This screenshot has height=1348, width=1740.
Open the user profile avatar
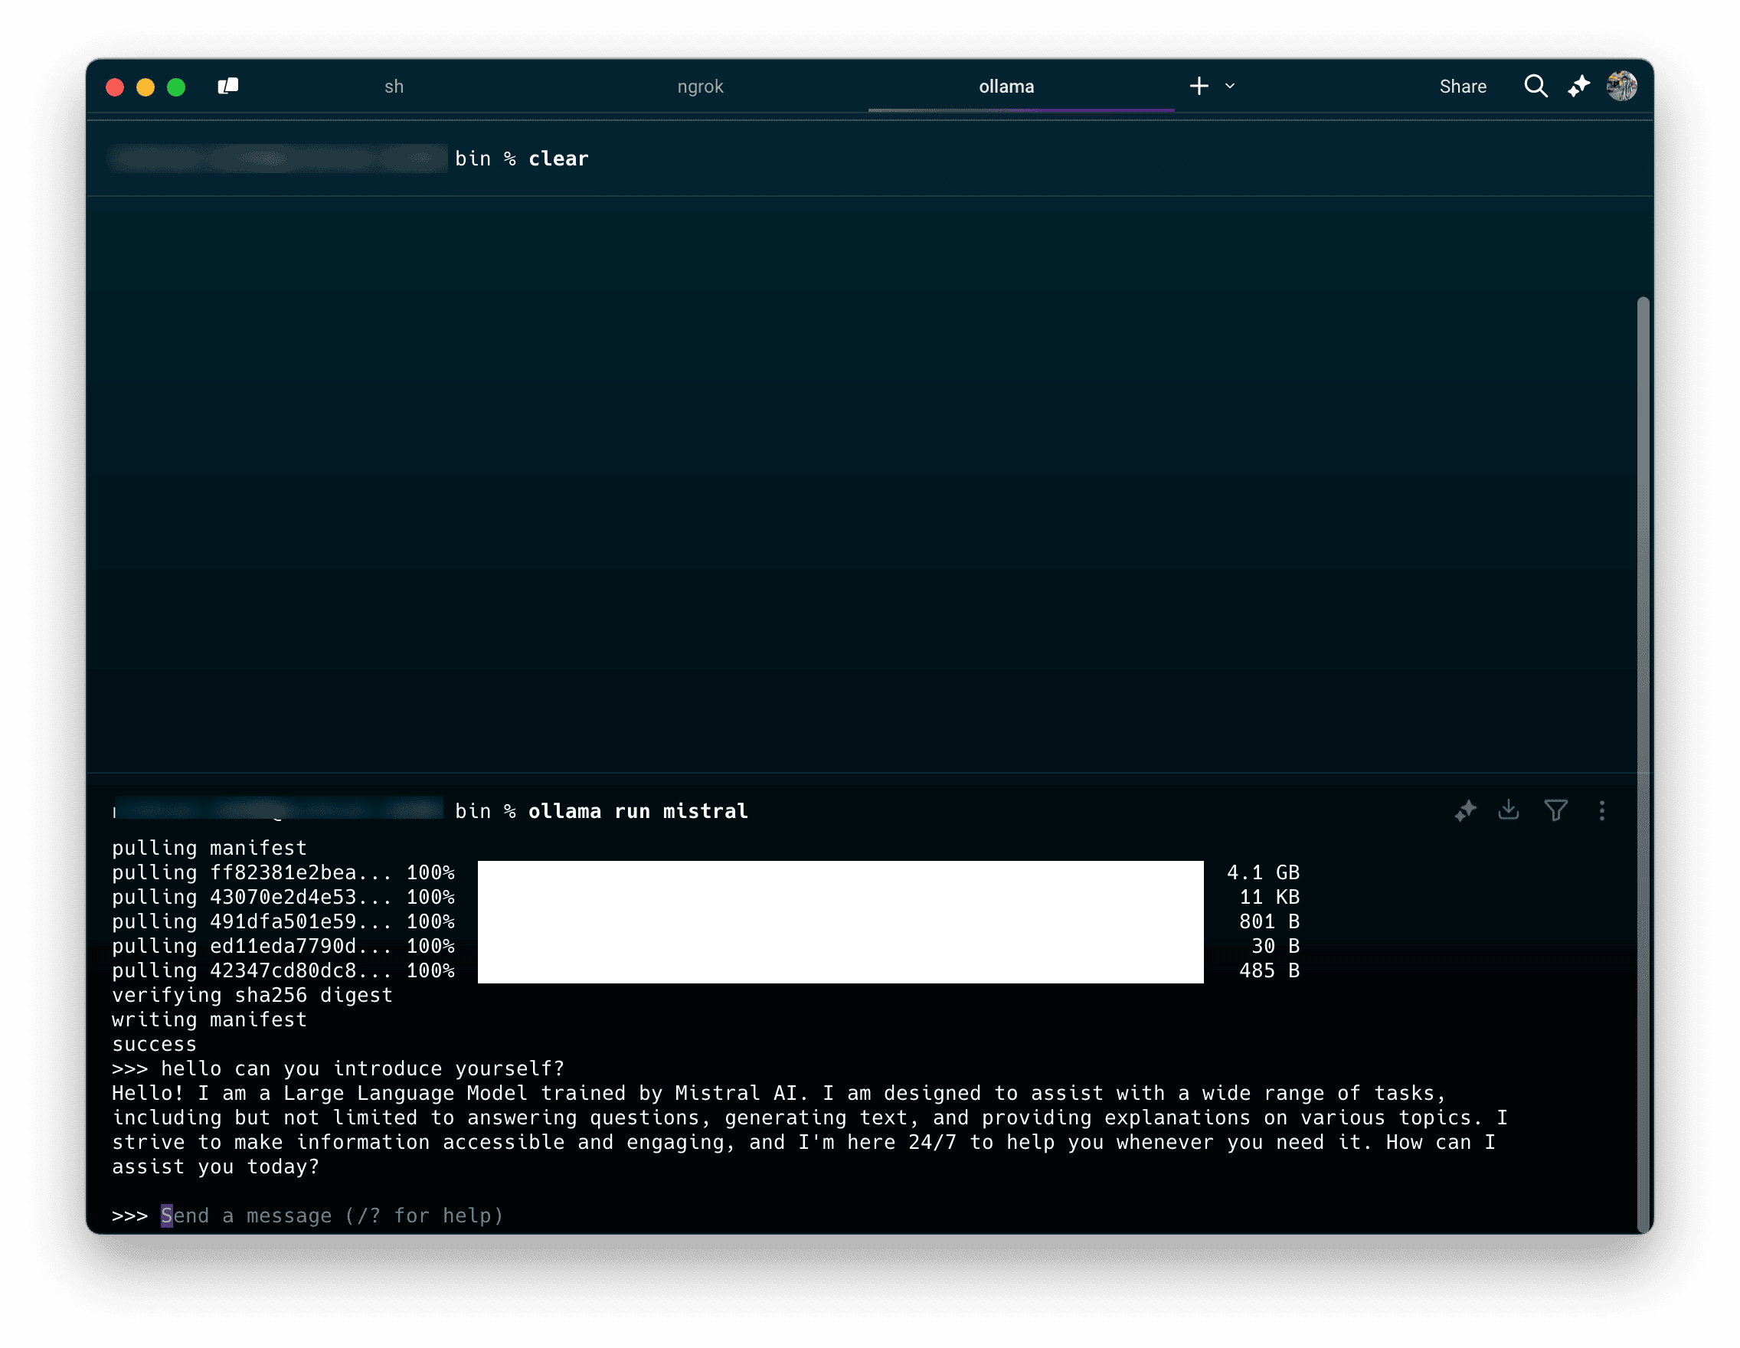pos(1621,86)
